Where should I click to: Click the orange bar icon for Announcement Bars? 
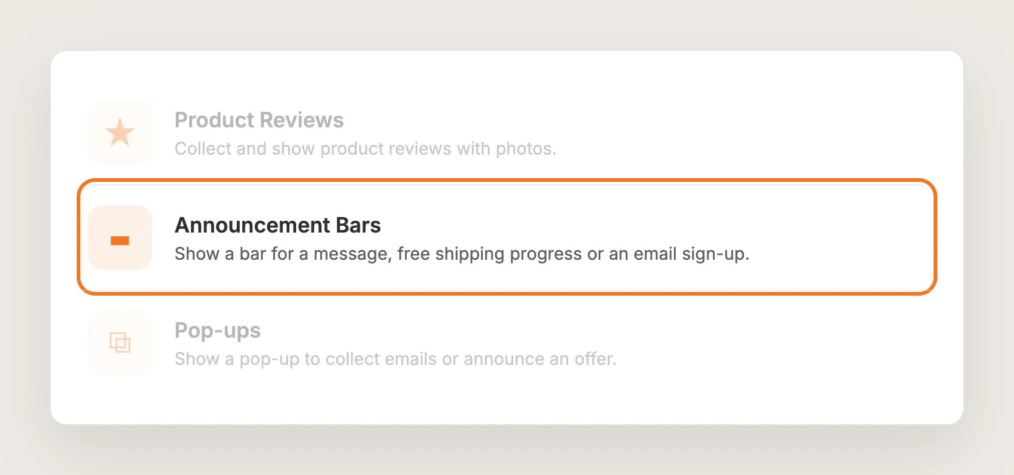click(120, 241)
